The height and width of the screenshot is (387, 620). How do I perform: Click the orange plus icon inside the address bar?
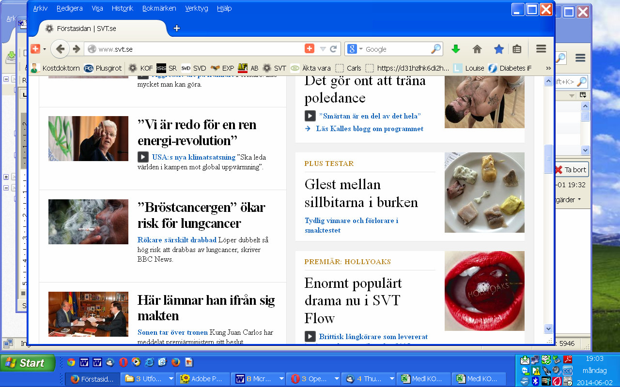[310, 49]
